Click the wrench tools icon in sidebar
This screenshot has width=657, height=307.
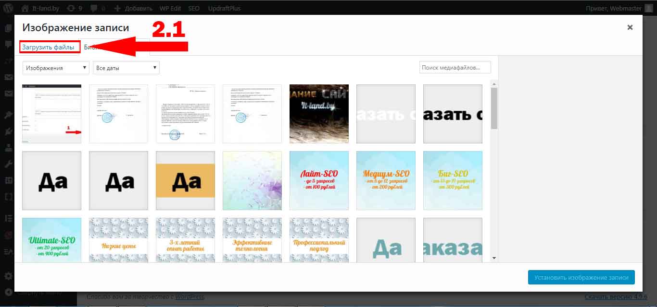click(8, 164)
